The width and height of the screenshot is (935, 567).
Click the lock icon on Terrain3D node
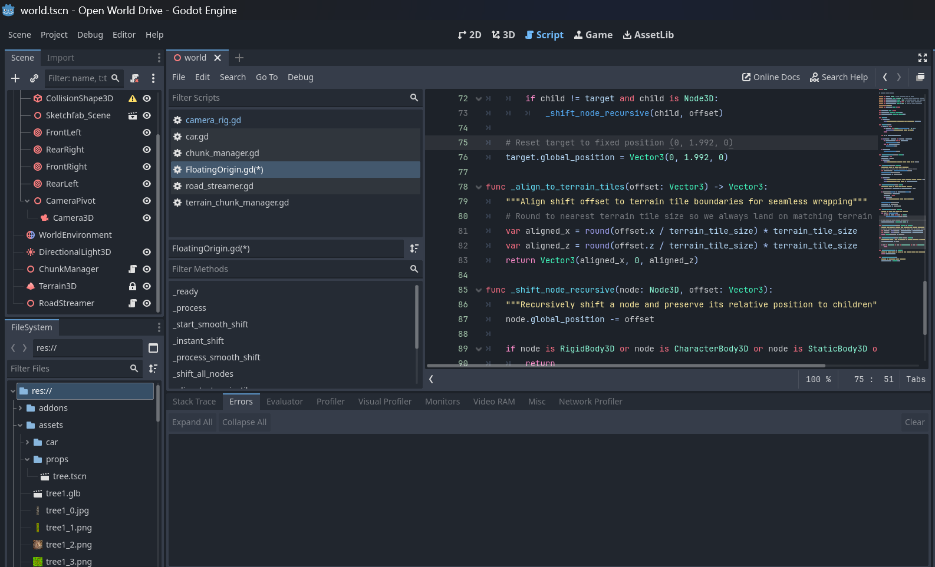click(133, 286)
